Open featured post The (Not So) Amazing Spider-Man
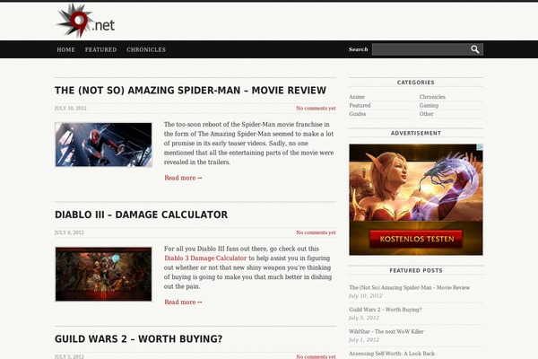This screenshot has width=538, height=359. 410,287
